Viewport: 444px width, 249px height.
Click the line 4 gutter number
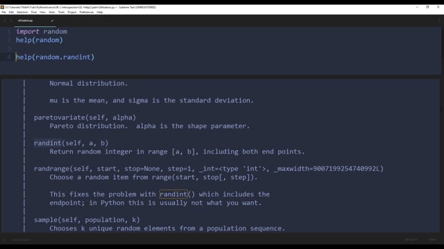(9, 57)
